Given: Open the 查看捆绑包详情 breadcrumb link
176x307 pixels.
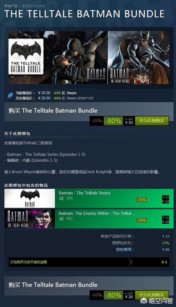Looking at the screenshot, I should (x=33, y=6).
